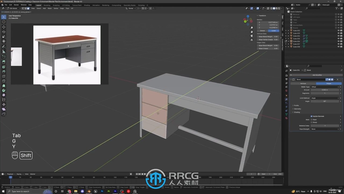Viewport: 344px width, 194px height.
Task: Select Global in Transform panel
Action: 262,31
